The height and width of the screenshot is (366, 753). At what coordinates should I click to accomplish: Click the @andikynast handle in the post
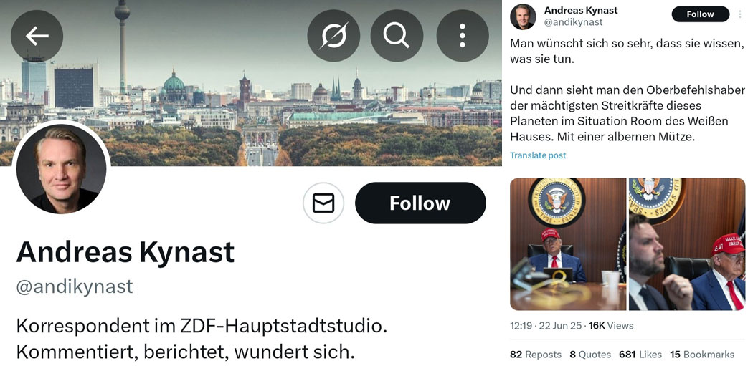click(x=573, y=22)
